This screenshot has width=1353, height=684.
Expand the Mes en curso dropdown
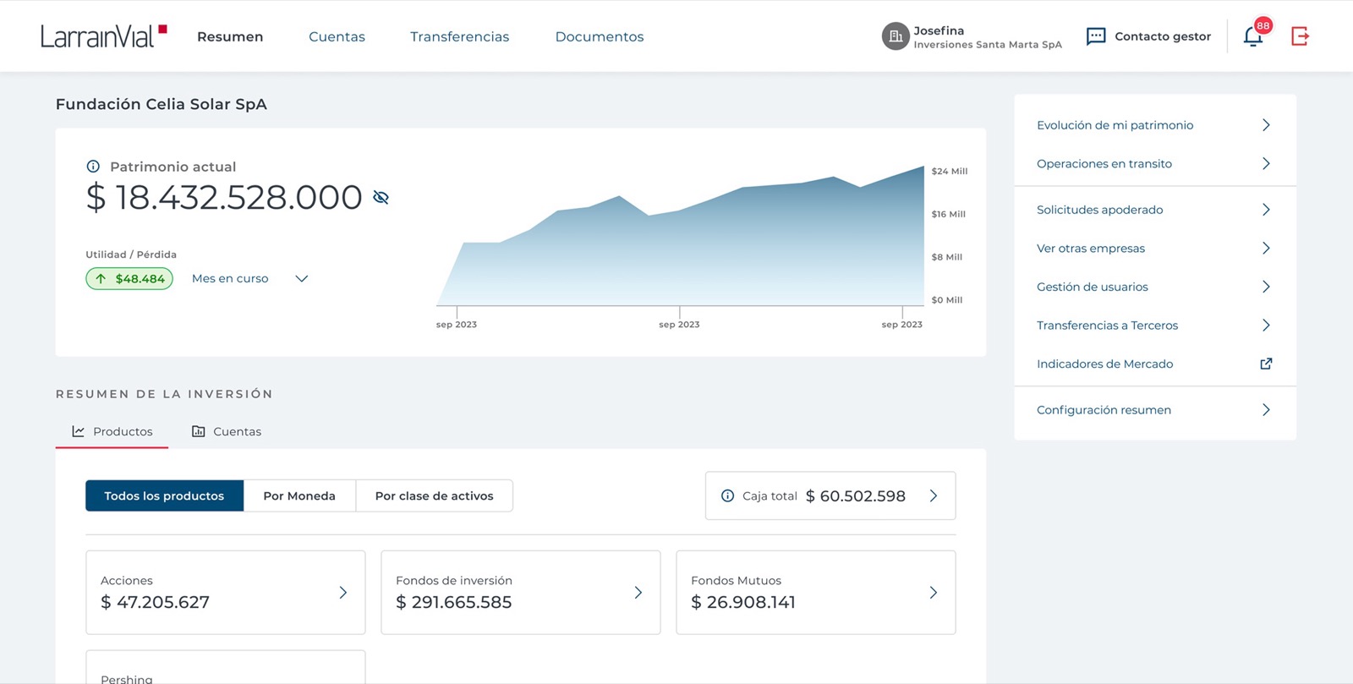click(x=301, y=278)
